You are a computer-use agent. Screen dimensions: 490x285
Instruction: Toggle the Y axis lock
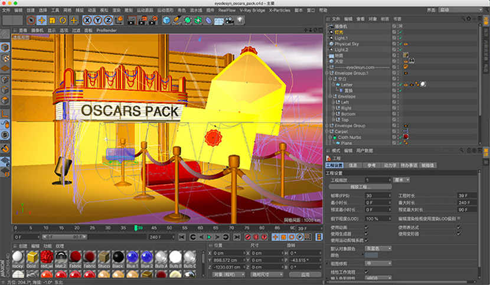pos(98,21)
